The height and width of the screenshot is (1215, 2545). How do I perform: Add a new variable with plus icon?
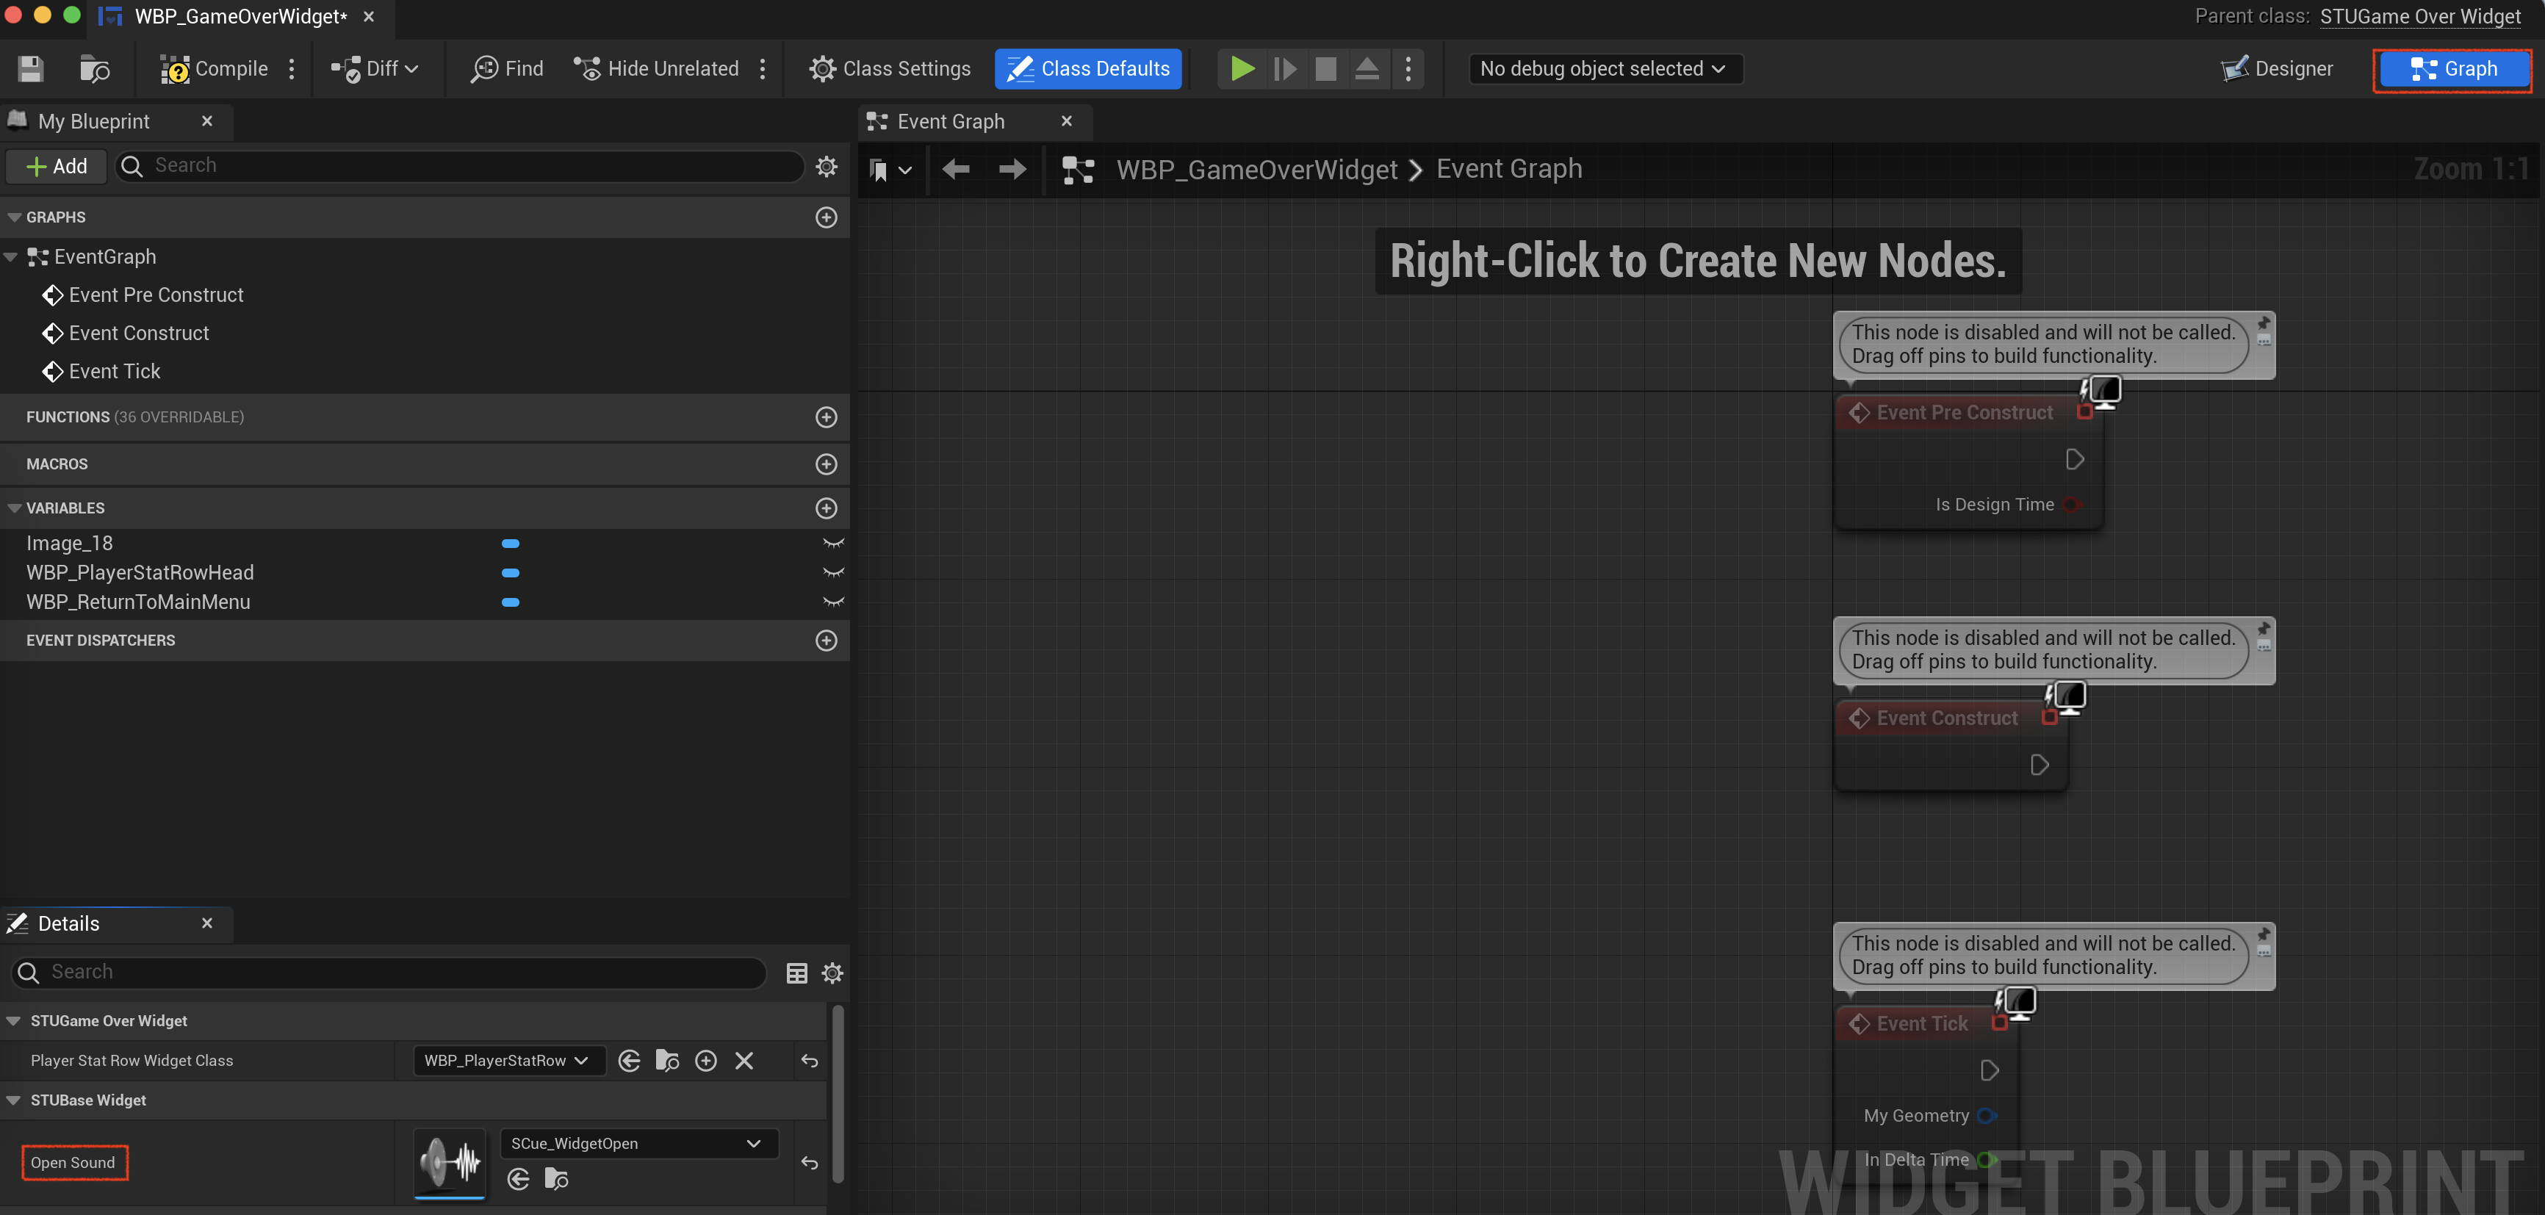(827, 508)
